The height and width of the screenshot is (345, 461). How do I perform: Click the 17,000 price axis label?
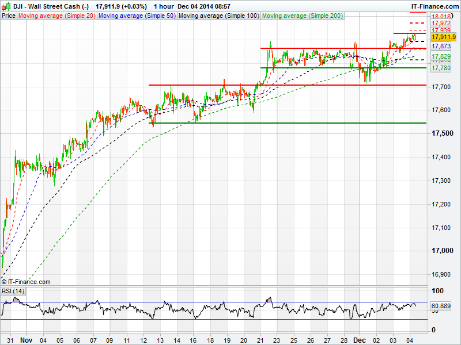click(x=442, y=251)
